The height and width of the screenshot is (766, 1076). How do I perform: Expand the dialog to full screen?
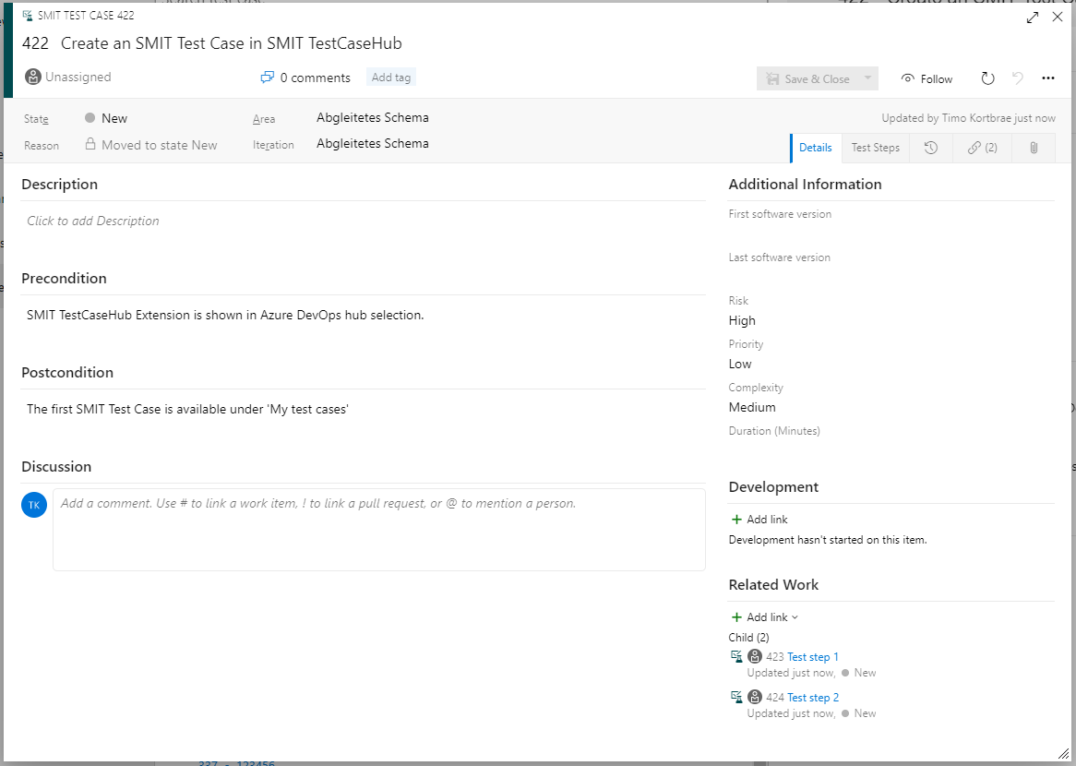coord(1032,17)
